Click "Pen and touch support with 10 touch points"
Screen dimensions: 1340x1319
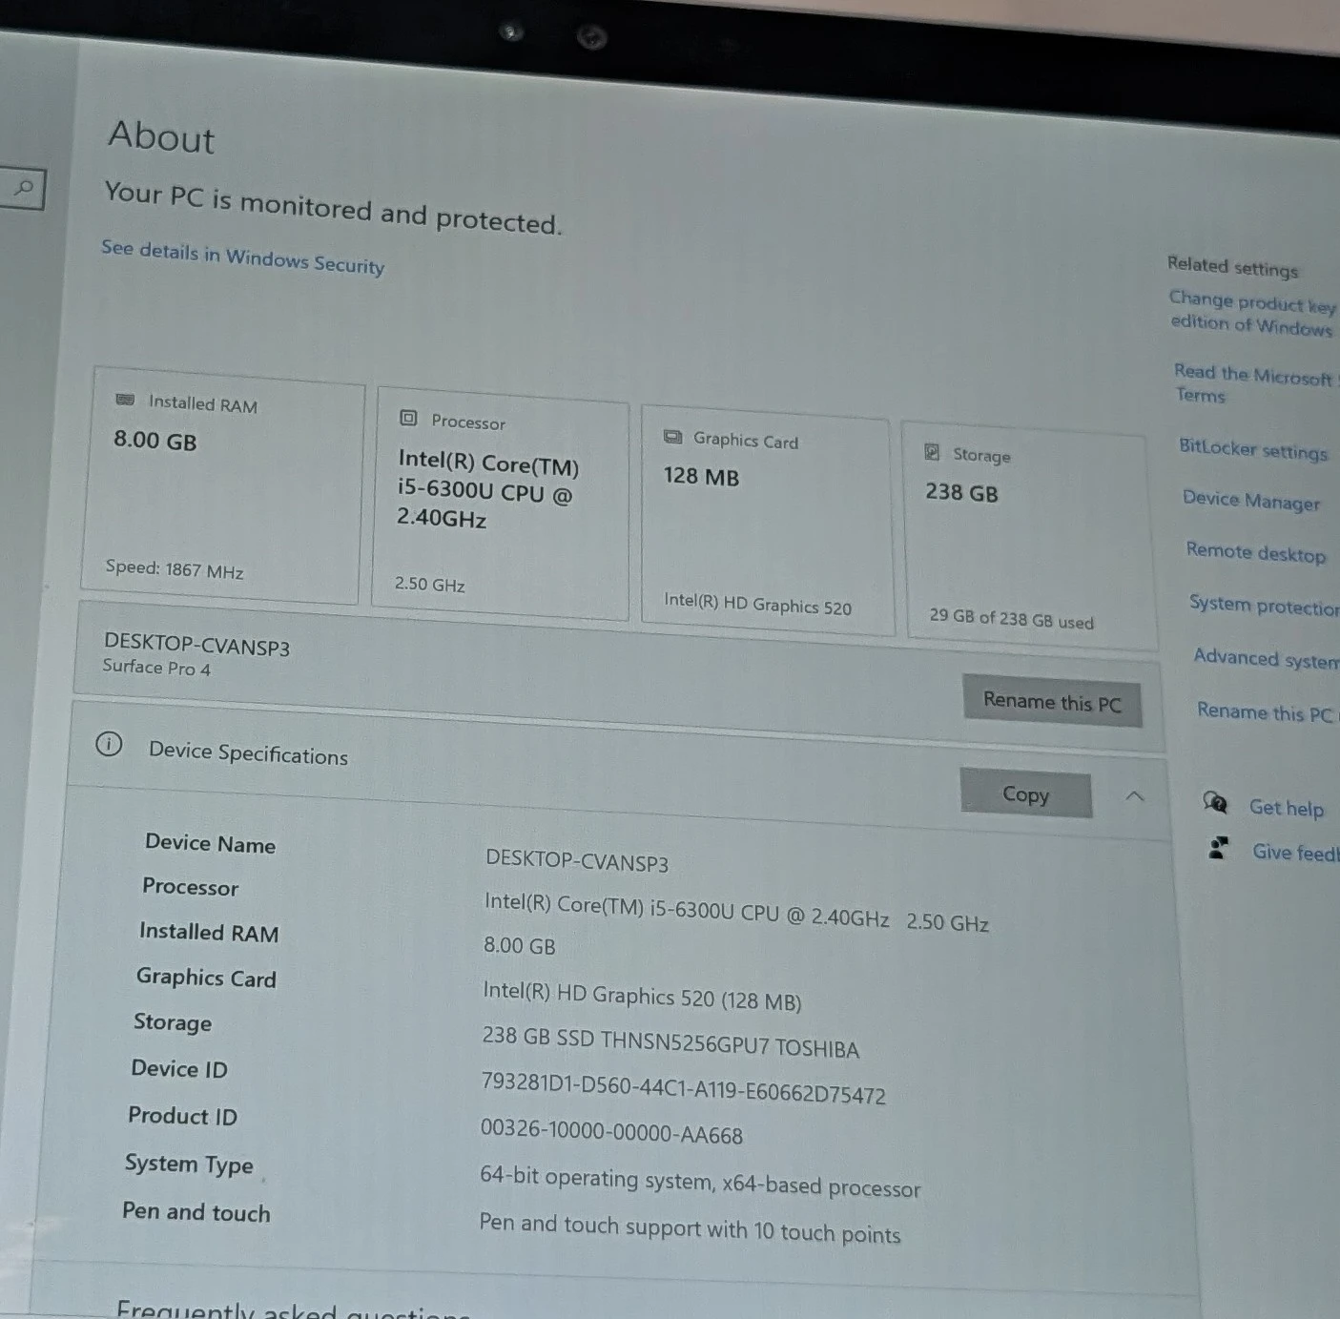690,1228
